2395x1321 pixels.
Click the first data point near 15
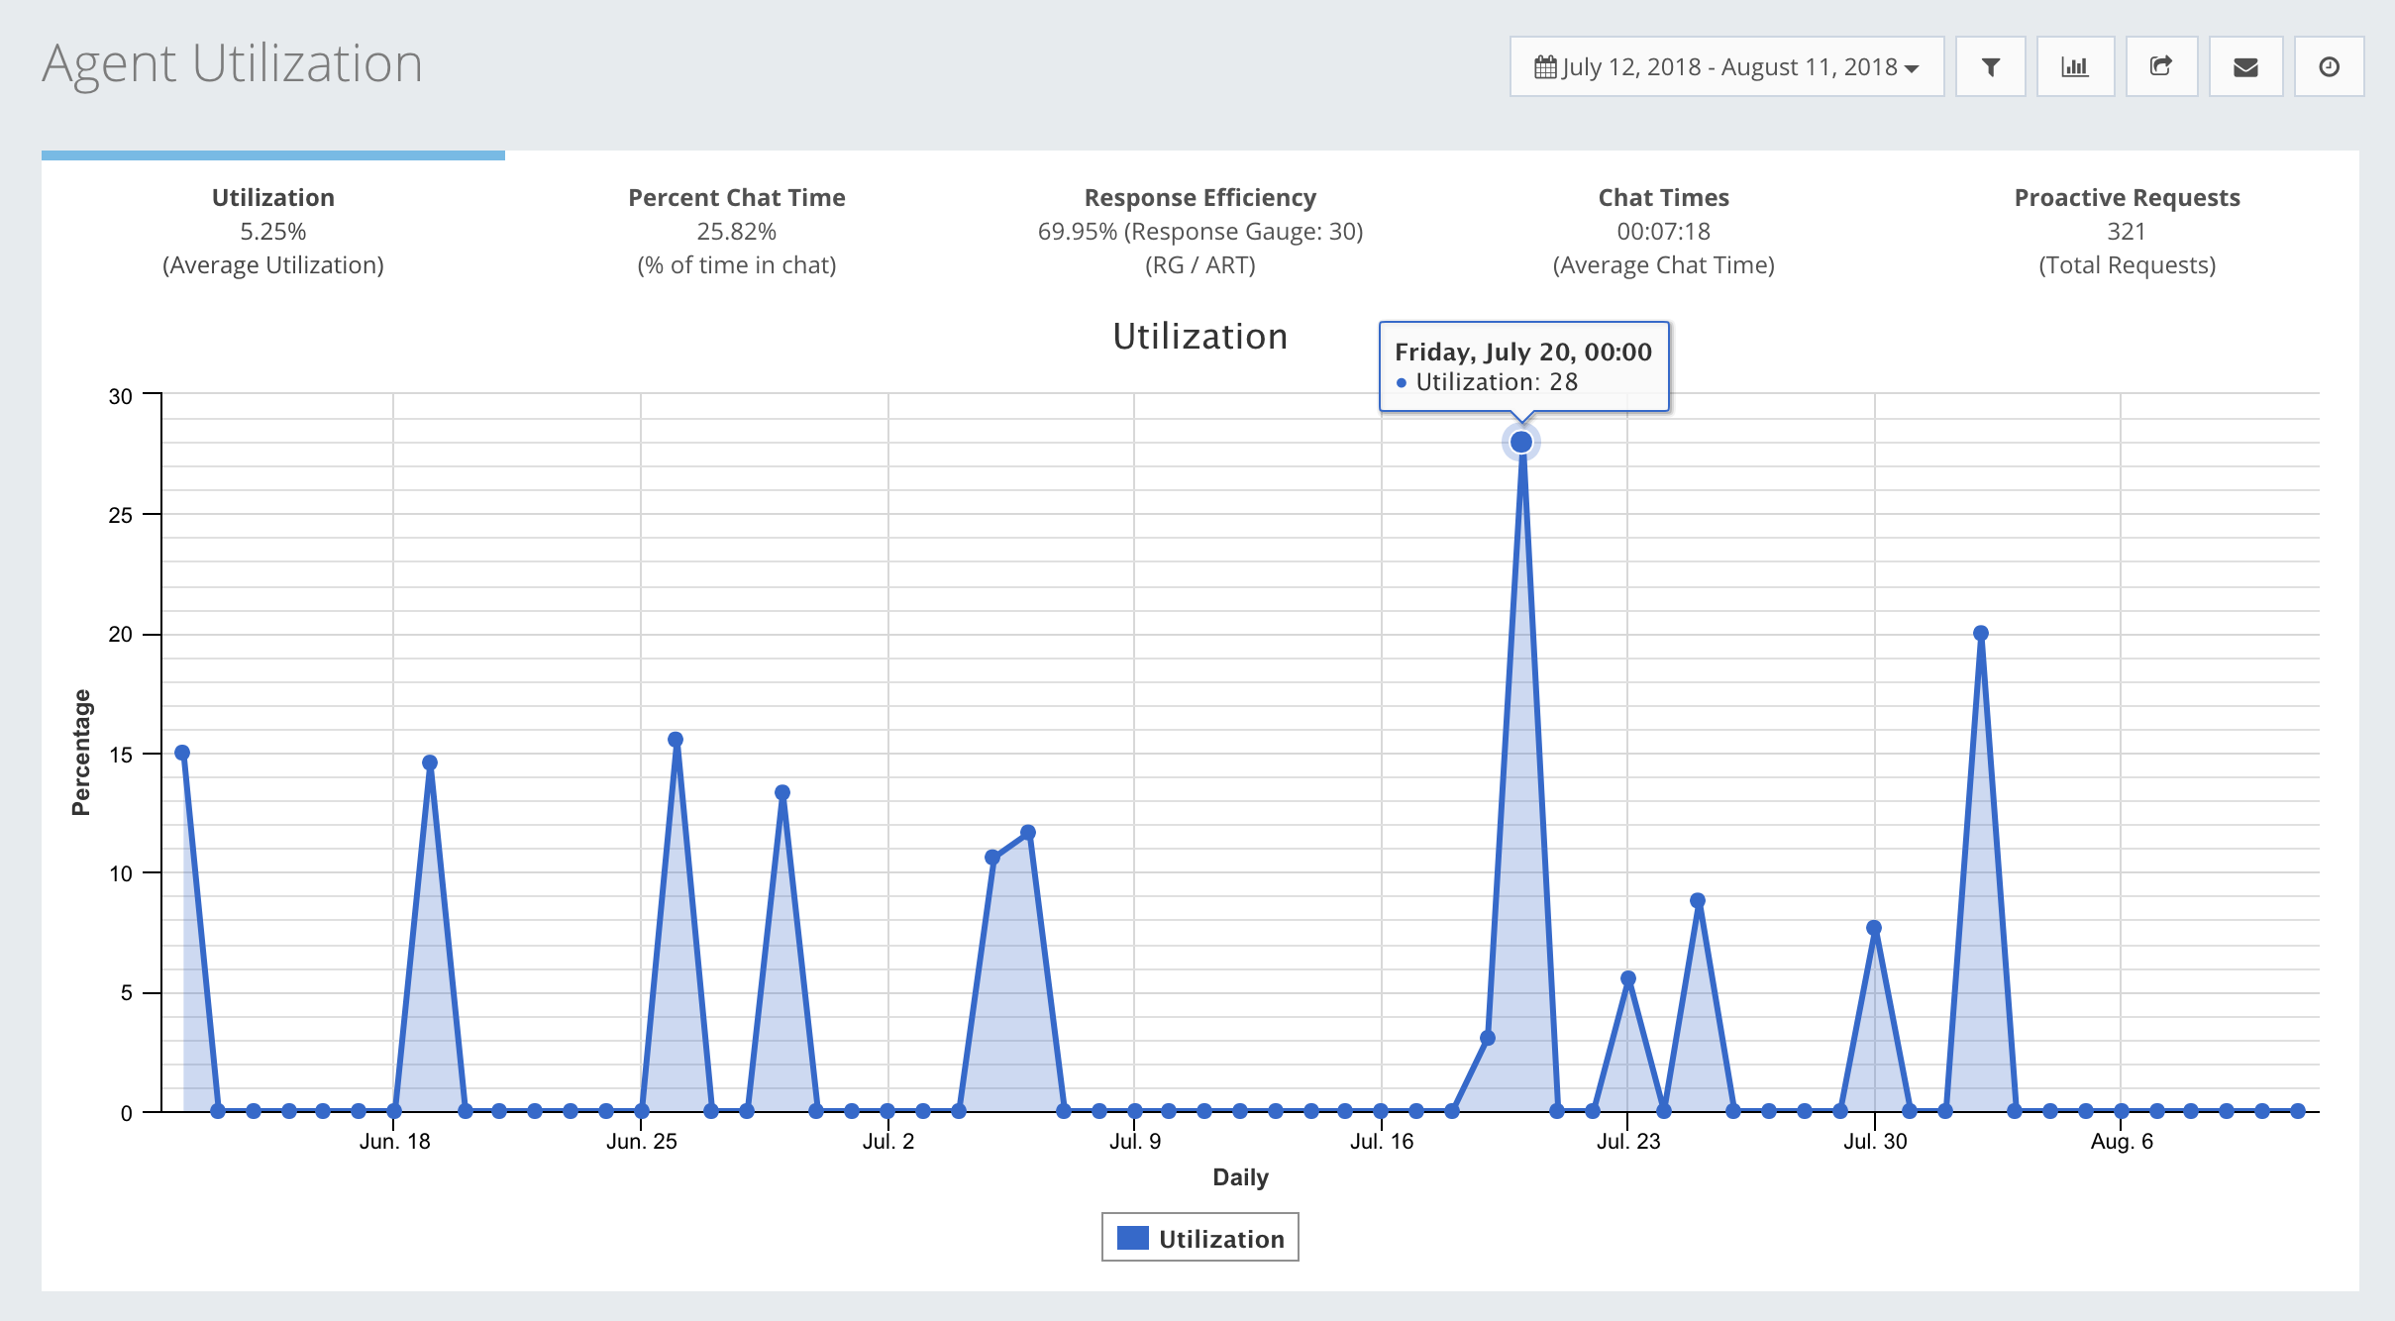[182, 753]
